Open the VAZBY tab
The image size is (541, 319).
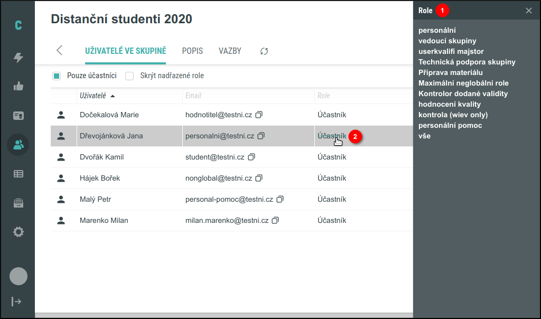coord(229,51)
